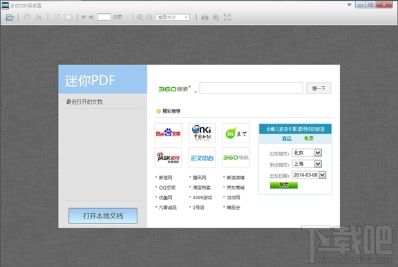398x267 pixels.
Task: Switch to single page view icon
Action: coord(57,17)
